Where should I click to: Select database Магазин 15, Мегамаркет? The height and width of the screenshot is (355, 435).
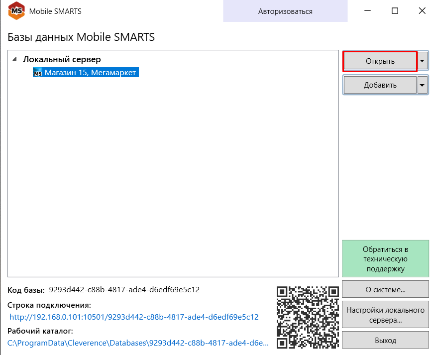(x=90, y=73)
